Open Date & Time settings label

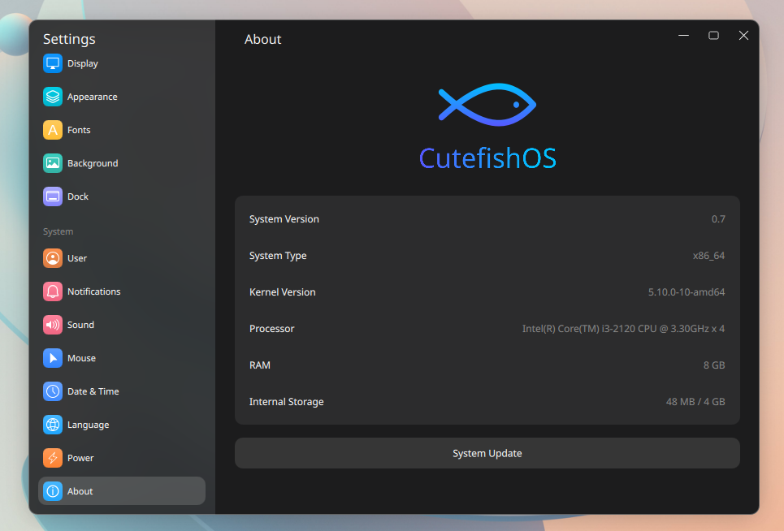(x=93, y=391)
